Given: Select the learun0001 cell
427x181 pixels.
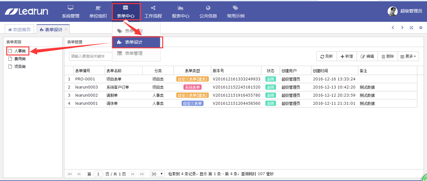Looking at the screenshot, I should [89, 103].
